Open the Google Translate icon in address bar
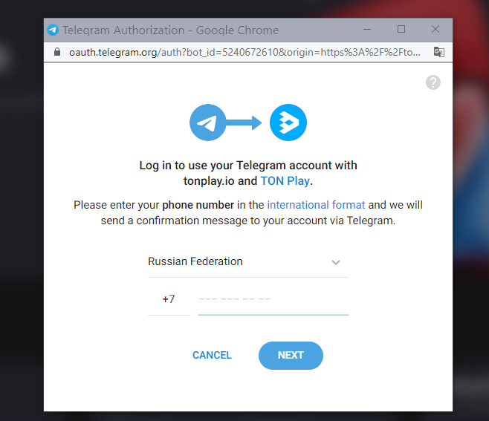The height and width of the screenshot is (421, 489). click(439, 52)
